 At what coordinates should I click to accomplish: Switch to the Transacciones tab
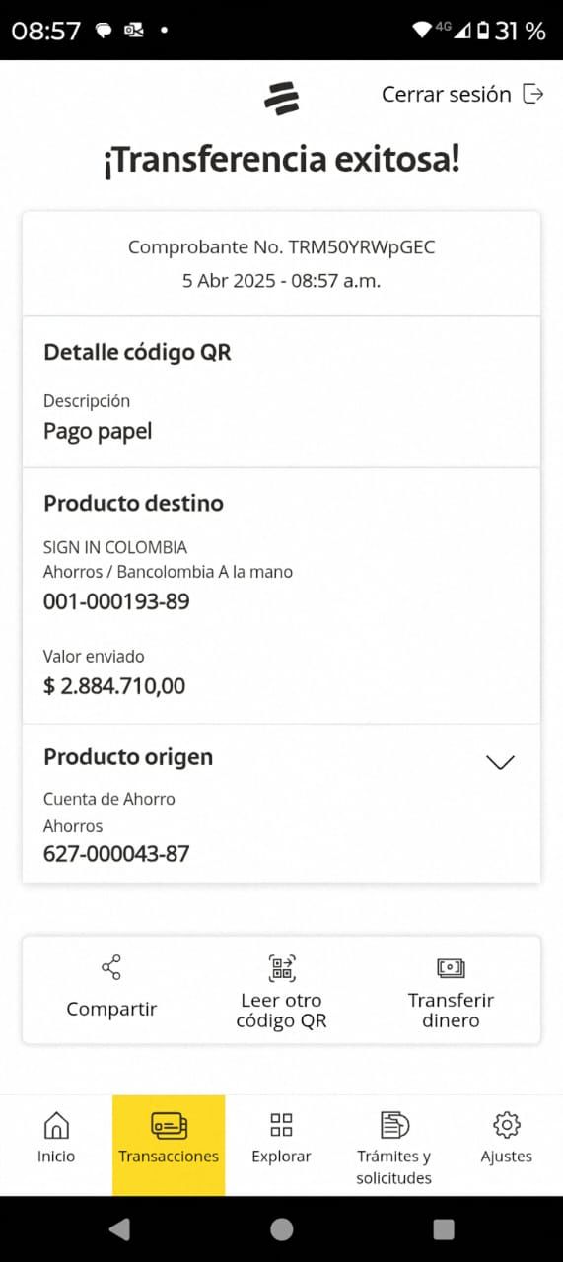[169, 1145]
